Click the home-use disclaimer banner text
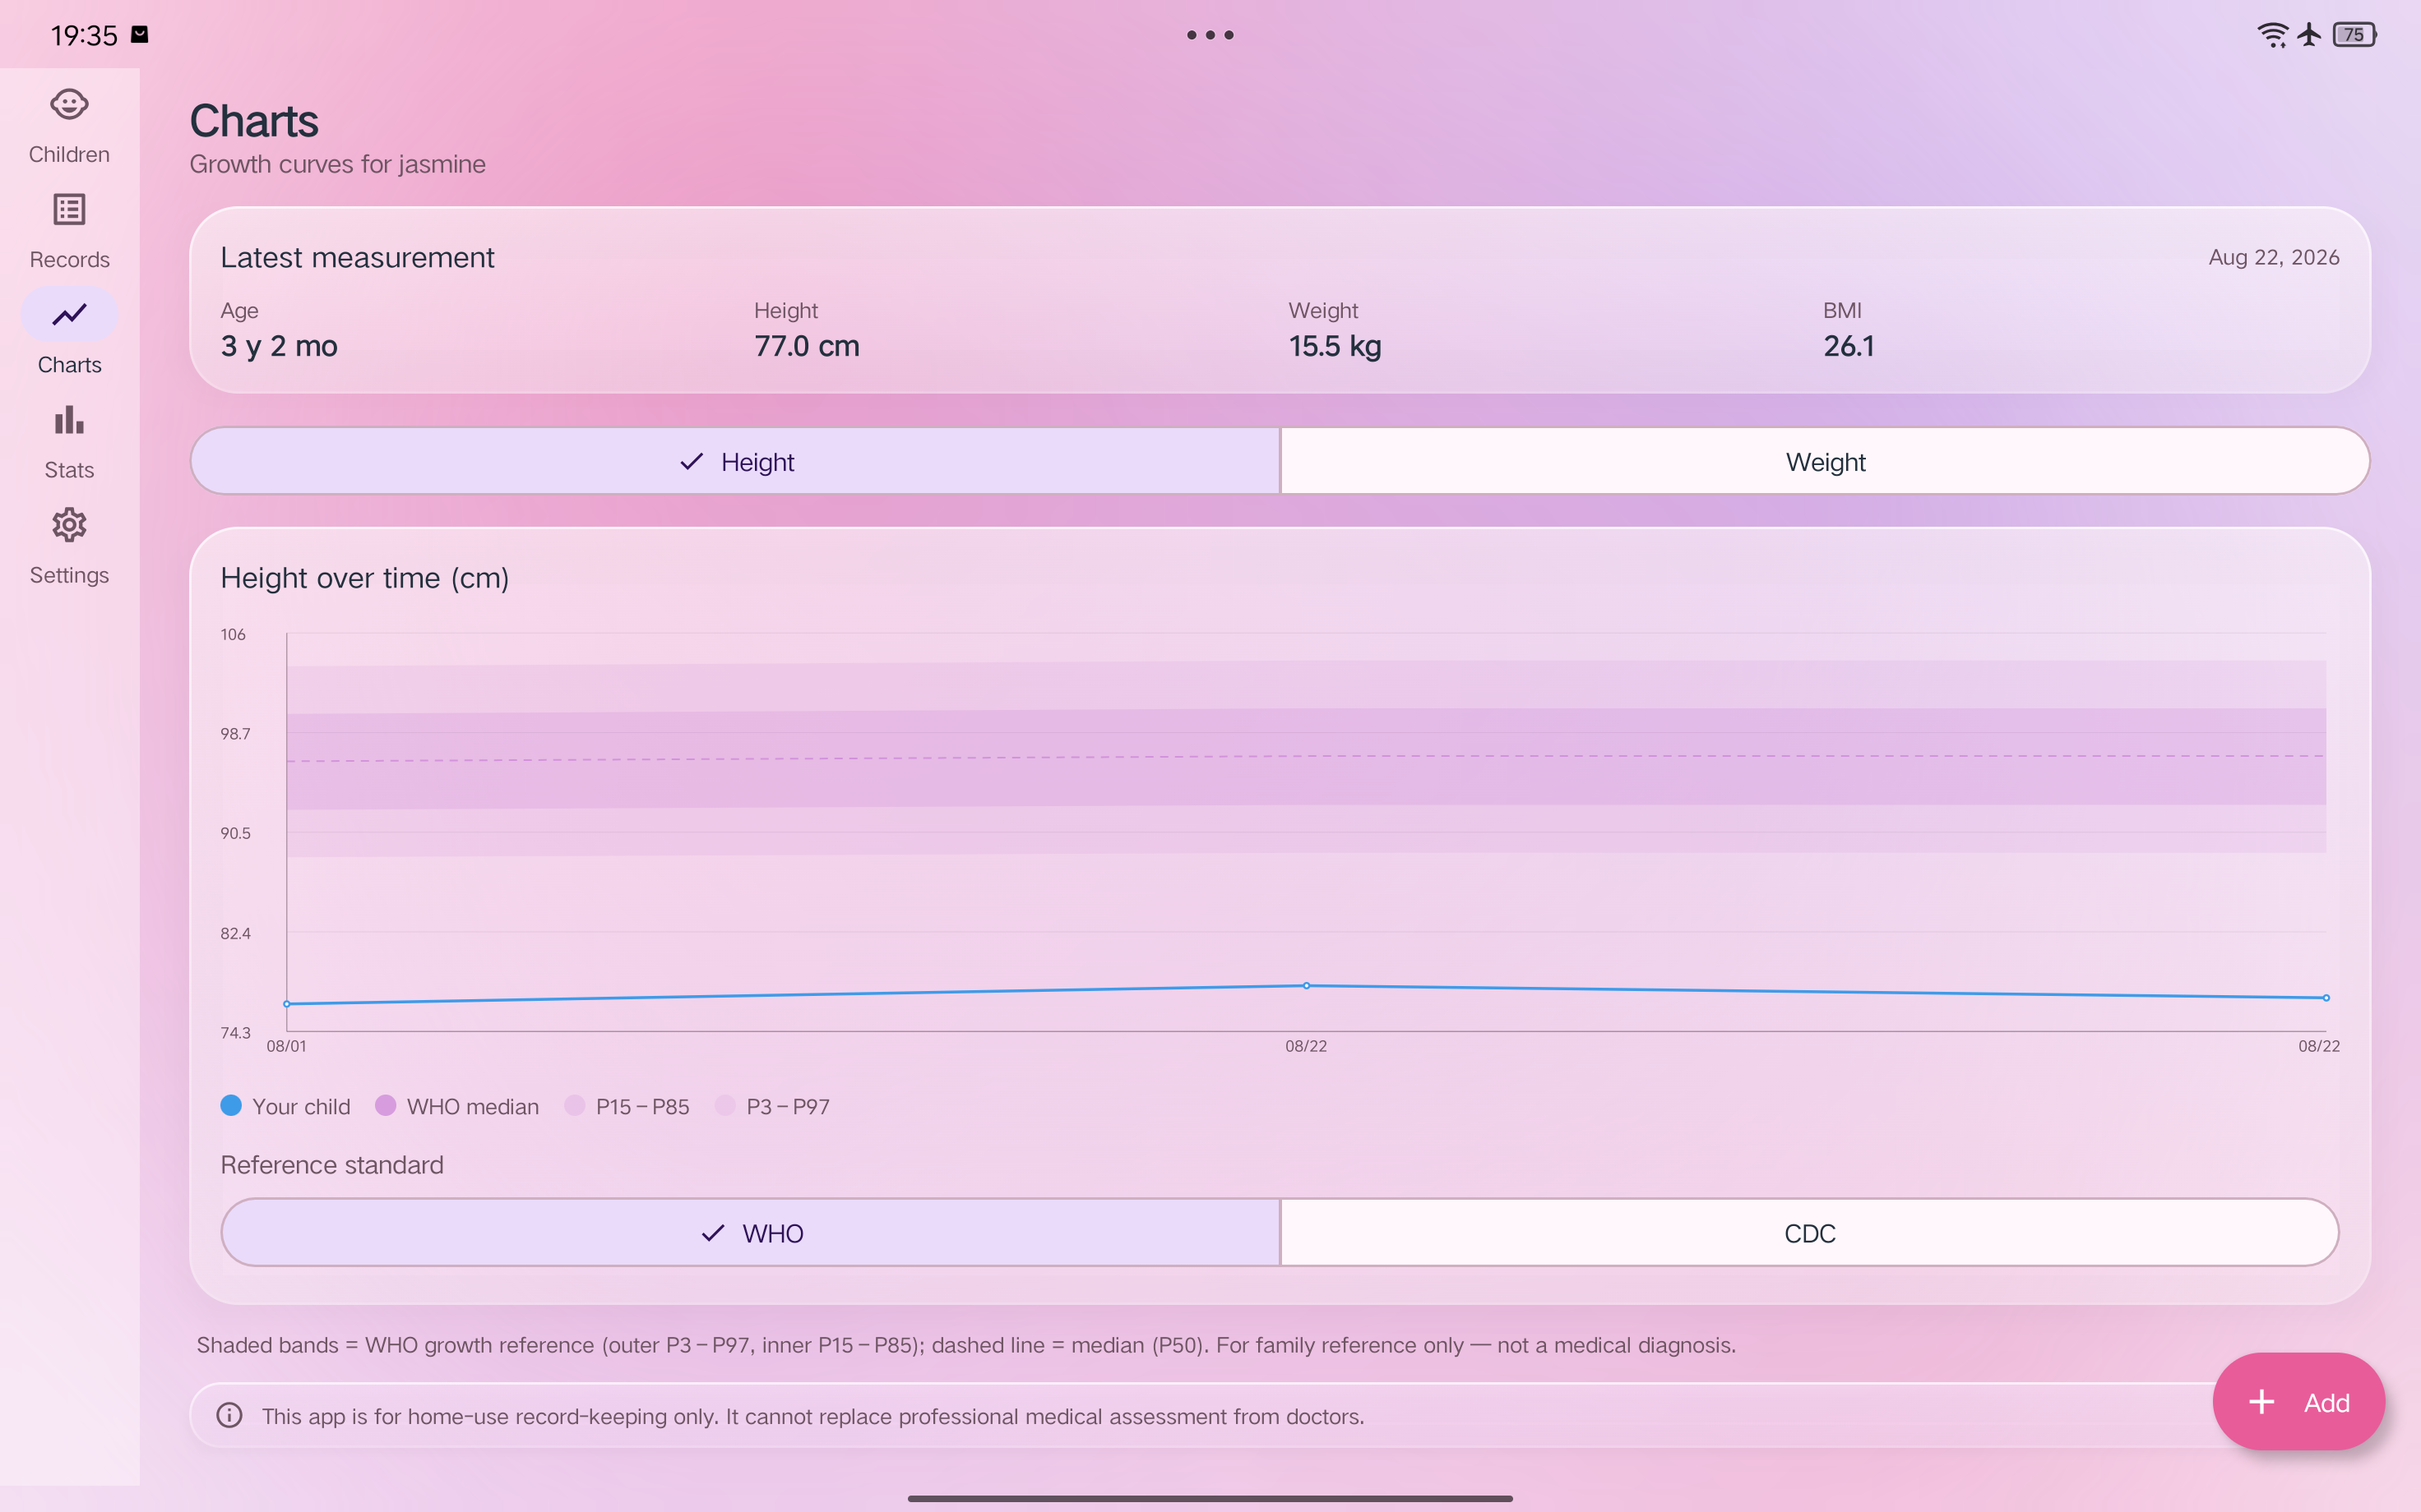This screenshot has width=2421, height=1512. point(812,1416)
